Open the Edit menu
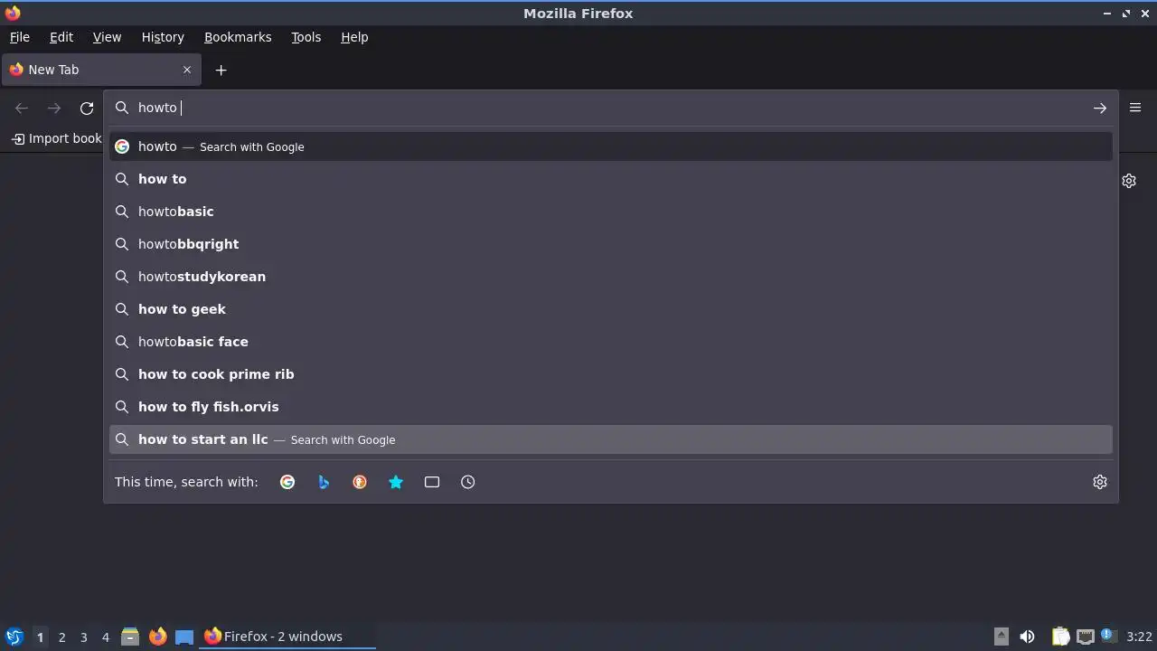The height and width of the screenshot is (651, 1157). click(x=61, y=37)
